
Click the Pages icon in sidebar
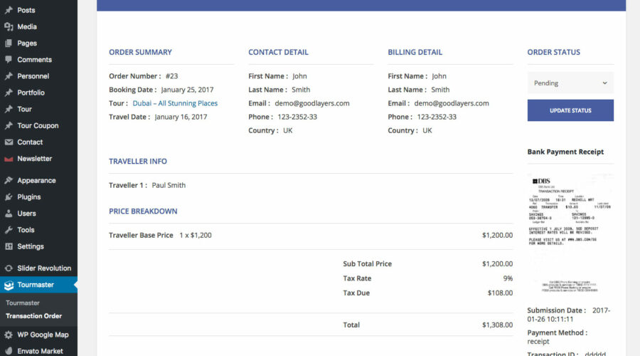click(9, 43)
